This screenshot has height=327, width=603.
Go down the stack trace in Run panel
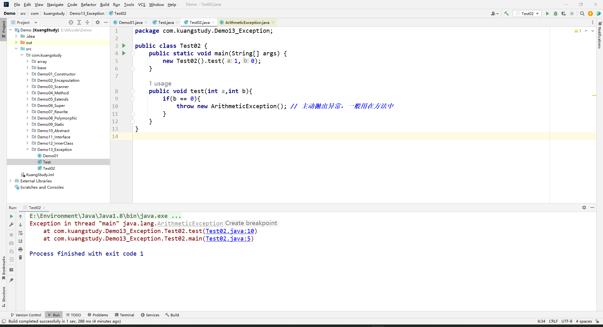coord(20,224)
